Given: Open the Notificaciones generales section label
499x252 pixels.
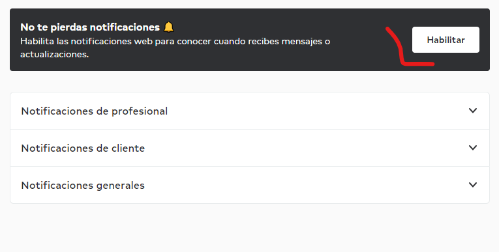Looking at the screenshot, I should click(x=83, y=186).
